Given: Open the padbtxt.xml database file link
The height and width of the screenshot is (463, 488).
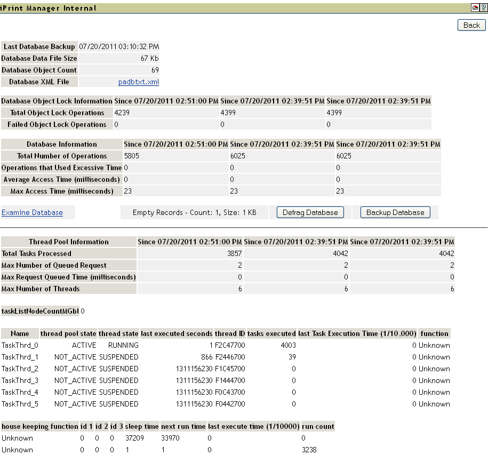Looking at the screenshot, I should point(139,82).
